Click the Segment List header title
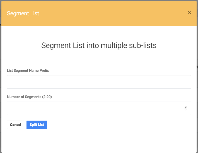198x153 pixels. 23,13
